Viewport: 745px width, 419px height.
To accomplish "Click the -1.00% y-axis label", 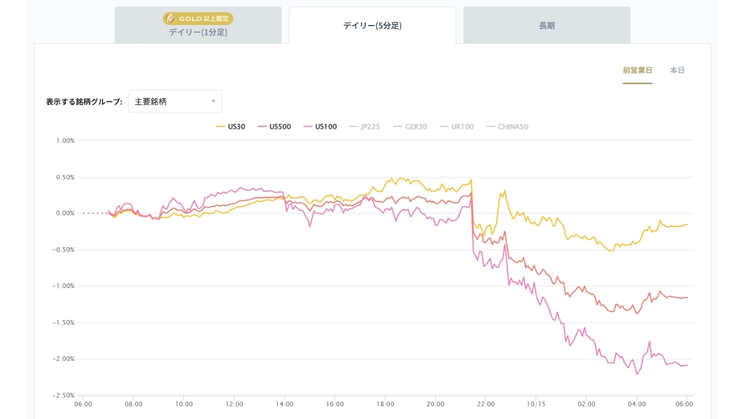I will tap(65, 286).
